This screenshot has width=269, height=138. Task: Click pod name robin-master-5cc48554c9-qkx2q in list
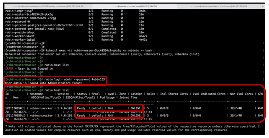[x=29, y=14]
